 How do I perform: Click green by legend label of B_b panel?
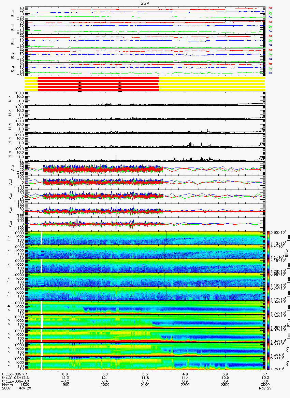[271, 13]
